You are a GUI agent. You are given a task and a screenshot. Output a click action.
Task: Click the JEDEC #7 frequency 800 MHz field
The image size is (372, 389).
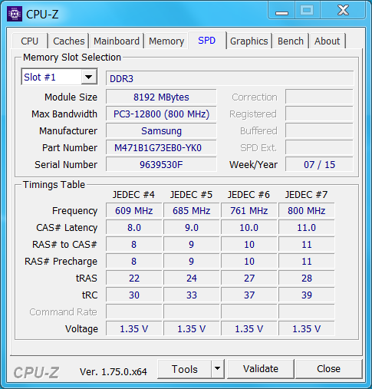(307, 211)
